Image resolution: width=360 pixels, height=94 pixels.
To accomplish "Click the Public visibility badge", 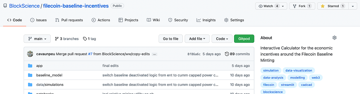I will click(117, 6).
